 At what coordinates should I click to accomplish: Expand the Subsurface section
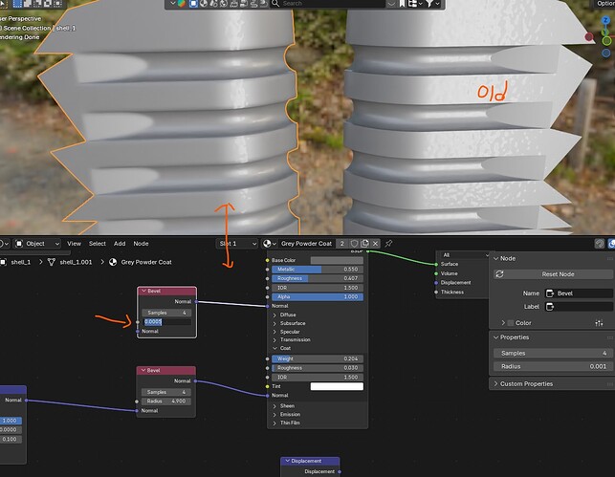pyautogui.click(x=275, y=323)
